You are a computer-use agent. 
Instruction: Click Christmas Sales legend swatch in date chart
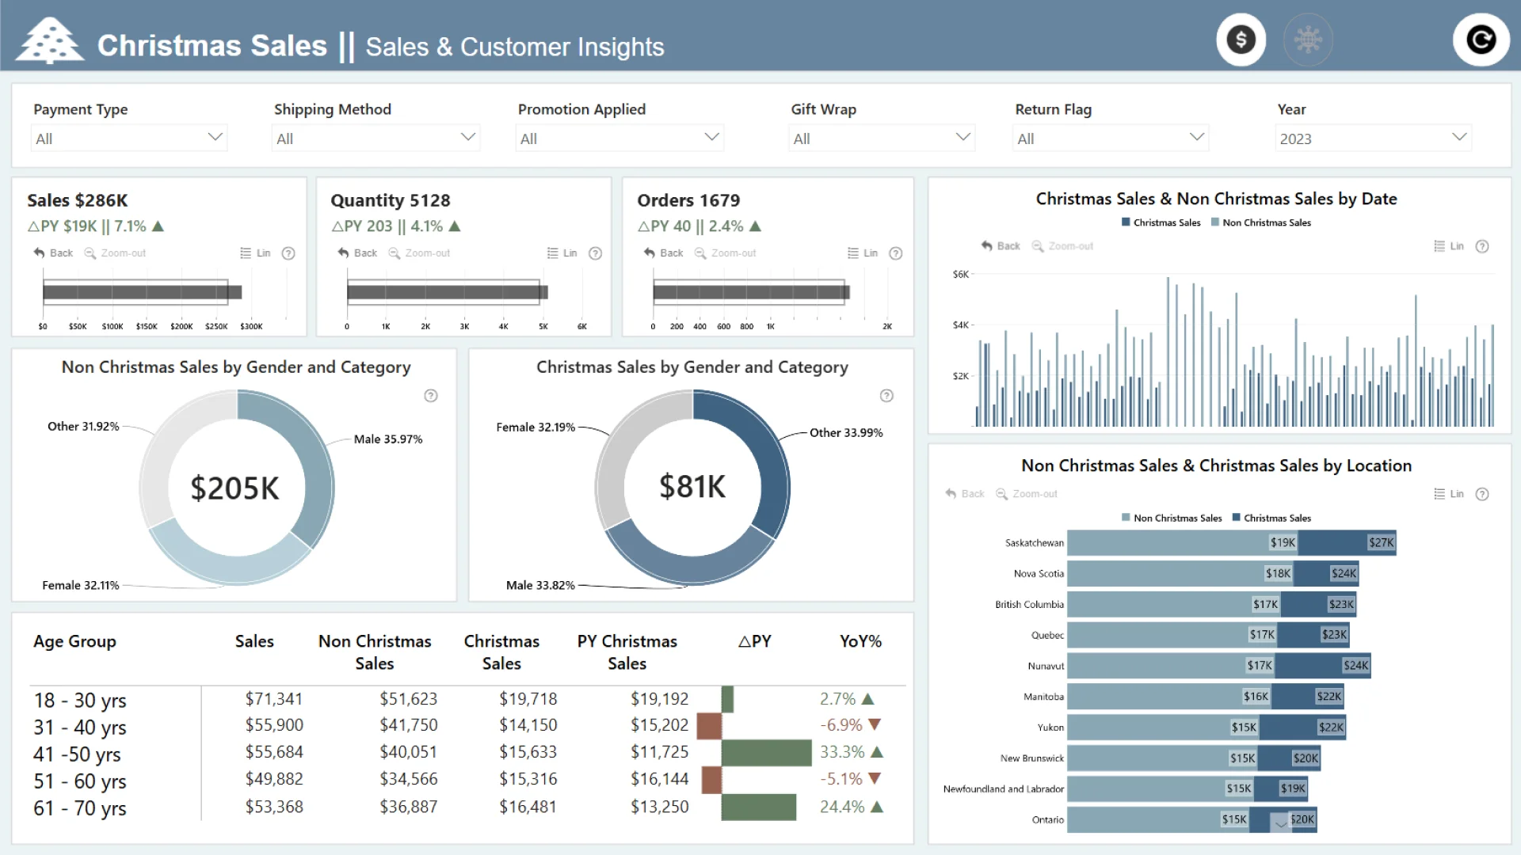coord(1126,222)
